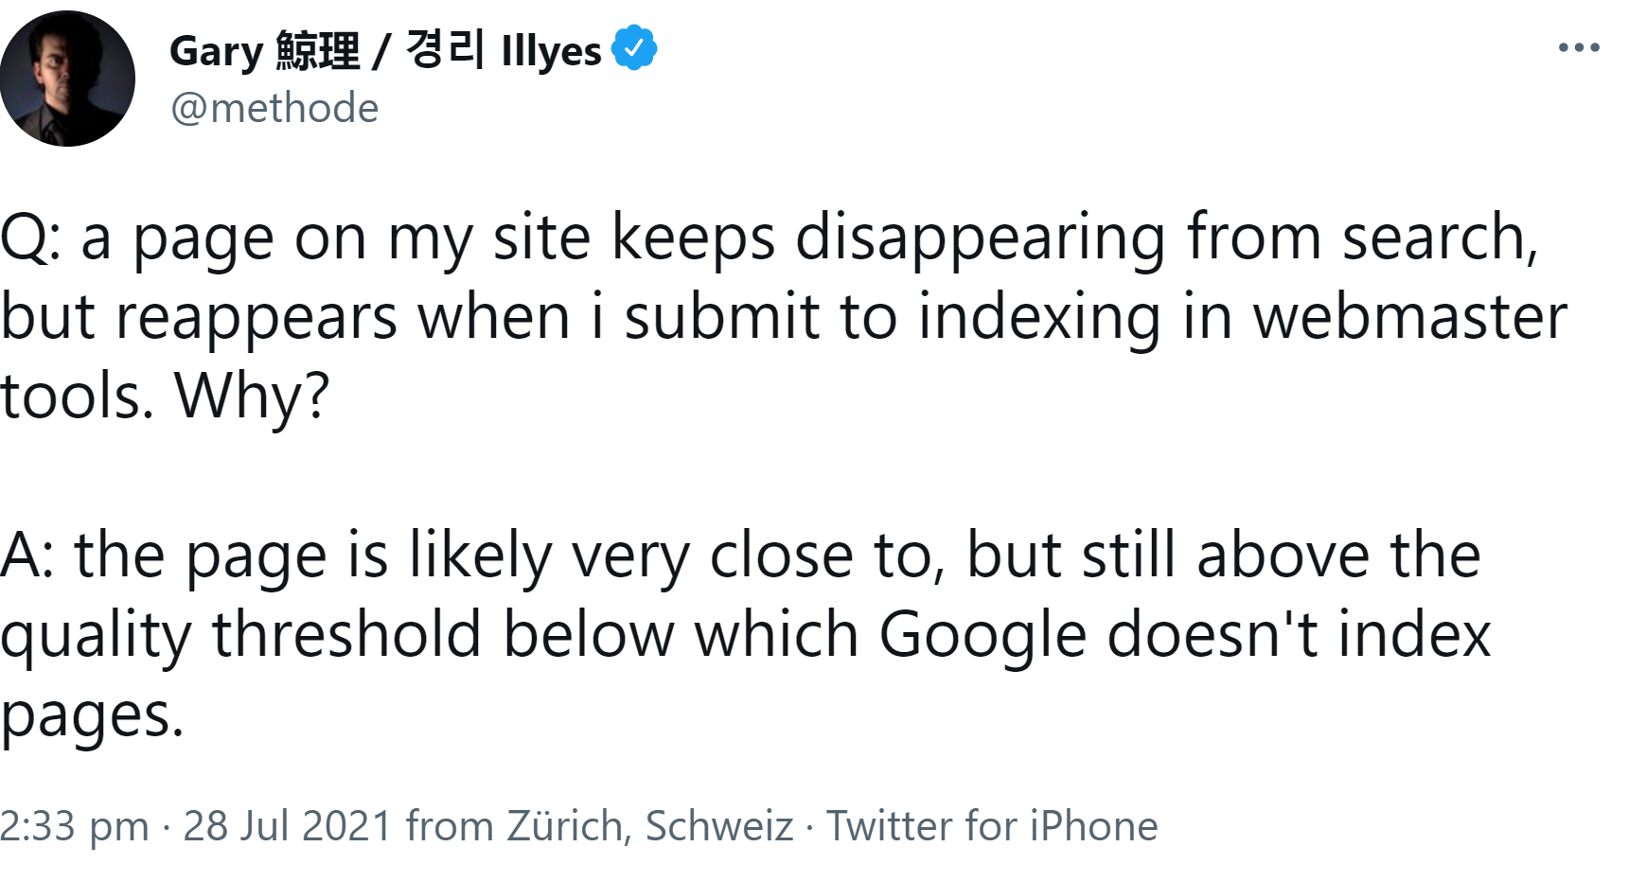Click the blue verification tick after Illyes

632,49
